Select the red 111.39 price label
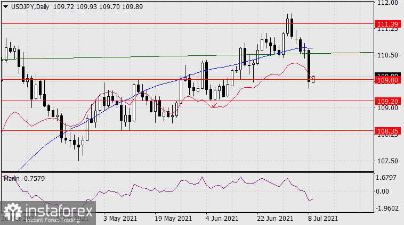Viewport: 404px width, 225px height. [x=385, y=24]
